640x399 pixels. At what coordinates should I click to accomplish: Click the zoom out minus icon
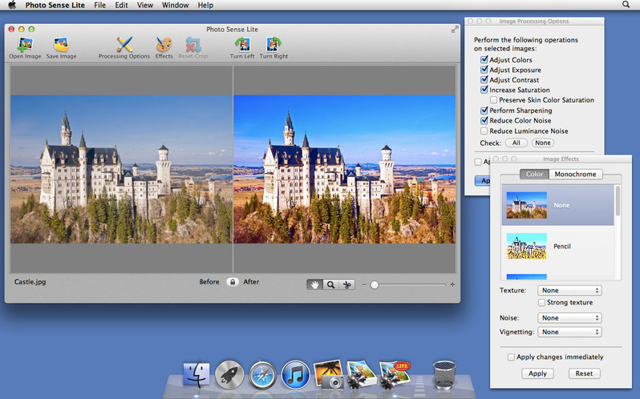coord(364,284)
